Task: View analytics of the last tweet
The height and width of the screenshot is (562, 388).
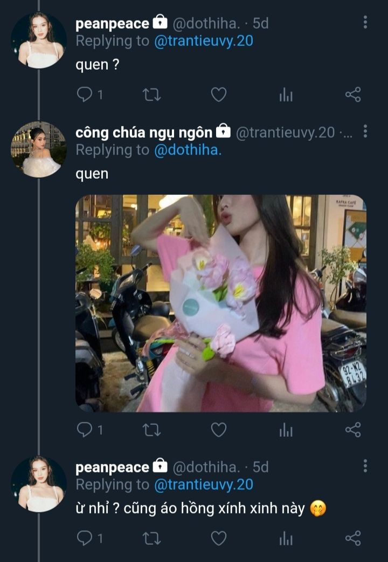Action: pyautogui.click(x=286, y=538)
